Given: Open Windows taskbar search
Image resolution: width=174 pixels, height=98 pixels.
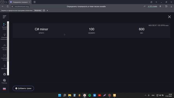Looking at the screenshot, I should (65, 95).
